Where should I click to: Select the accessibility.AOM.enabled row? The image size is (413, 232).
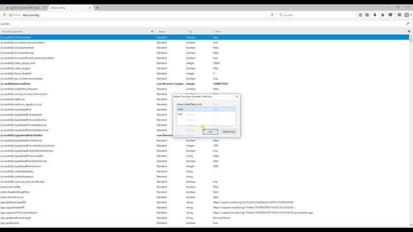point(205,37)
